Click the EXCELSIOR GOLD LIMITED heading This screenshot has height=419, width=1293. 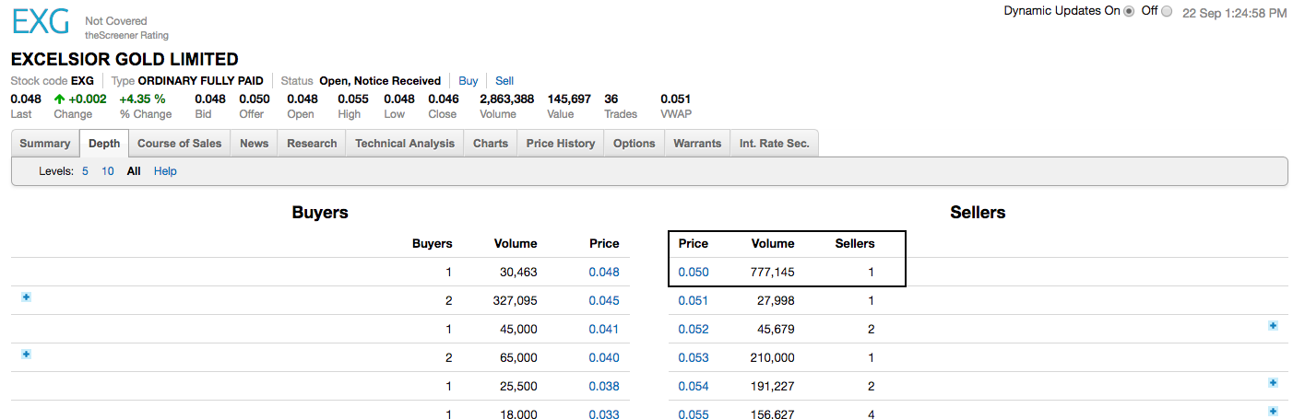[125, 60]
